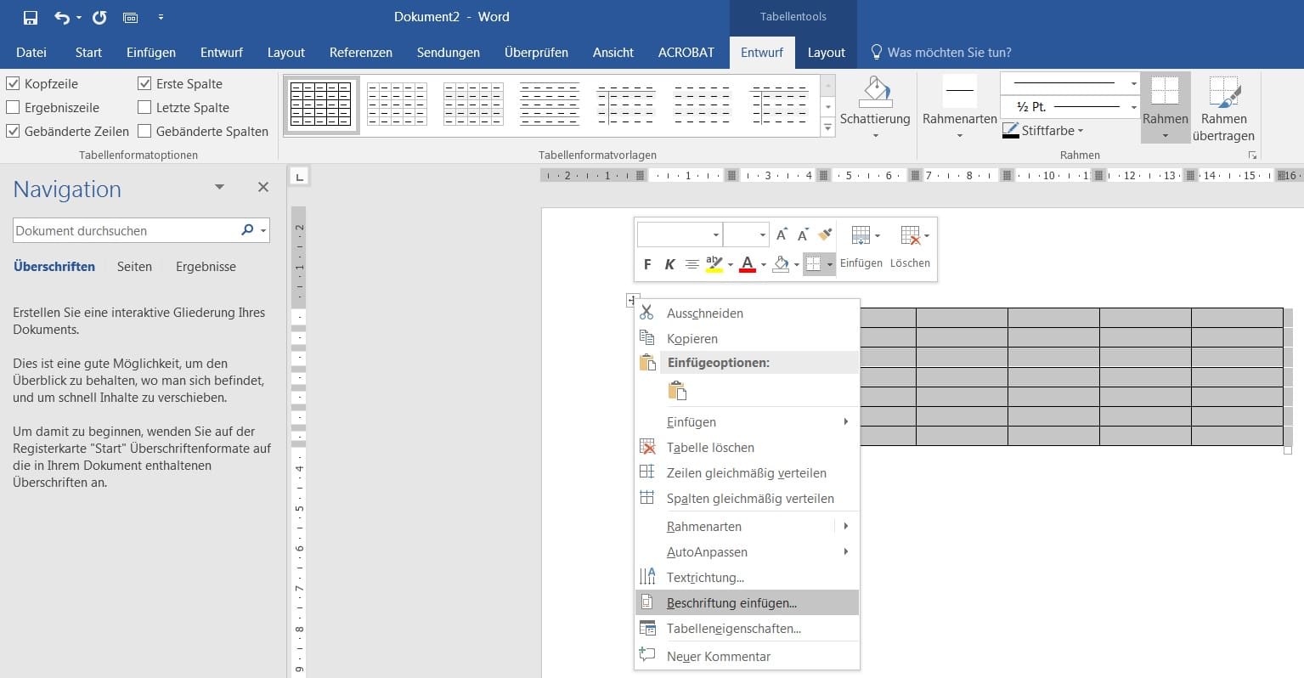Click the tab selector L icon above ruler
1304x678 pixels.
(299, 177)
